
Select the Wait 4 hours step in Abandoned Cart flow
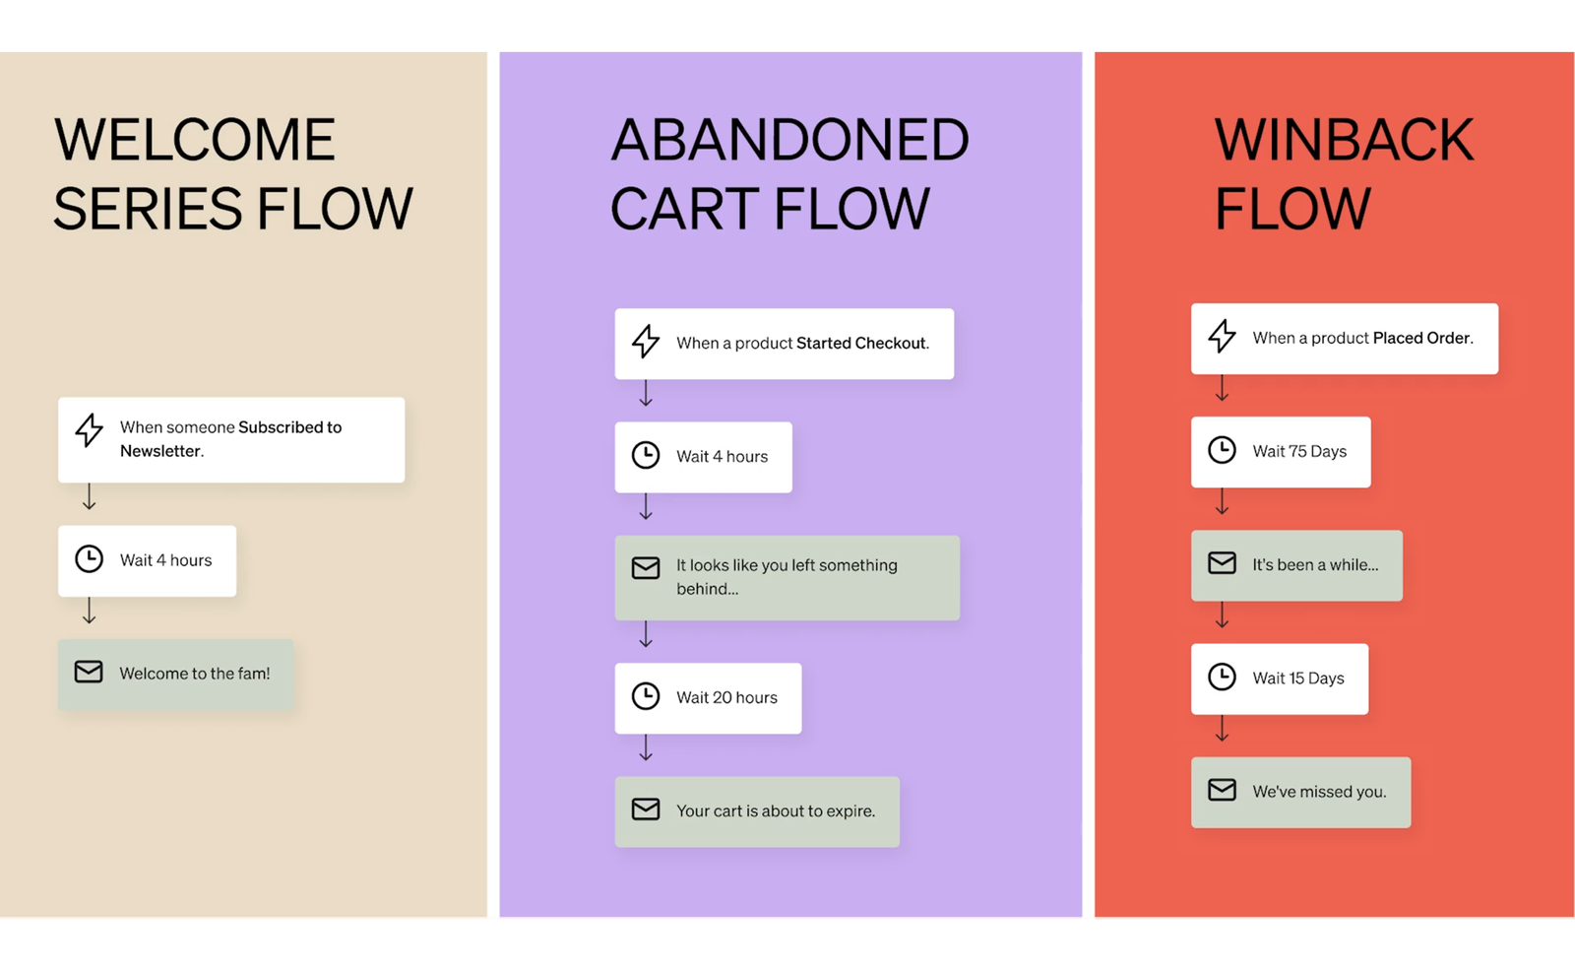pos(703,457)
